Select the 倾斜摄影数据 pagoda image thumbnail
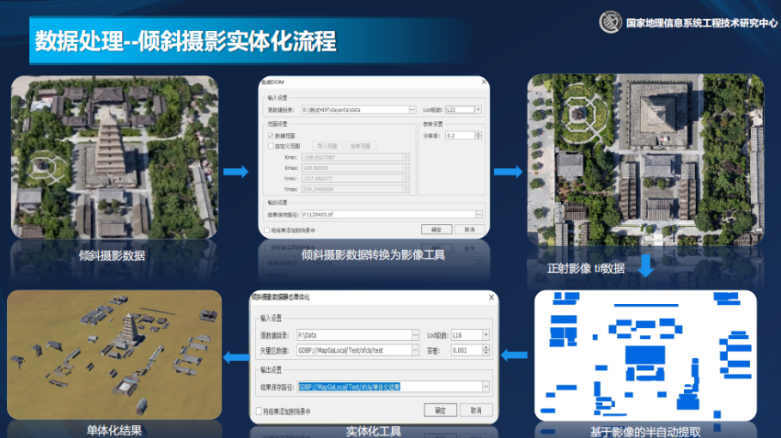 point(114,156)
